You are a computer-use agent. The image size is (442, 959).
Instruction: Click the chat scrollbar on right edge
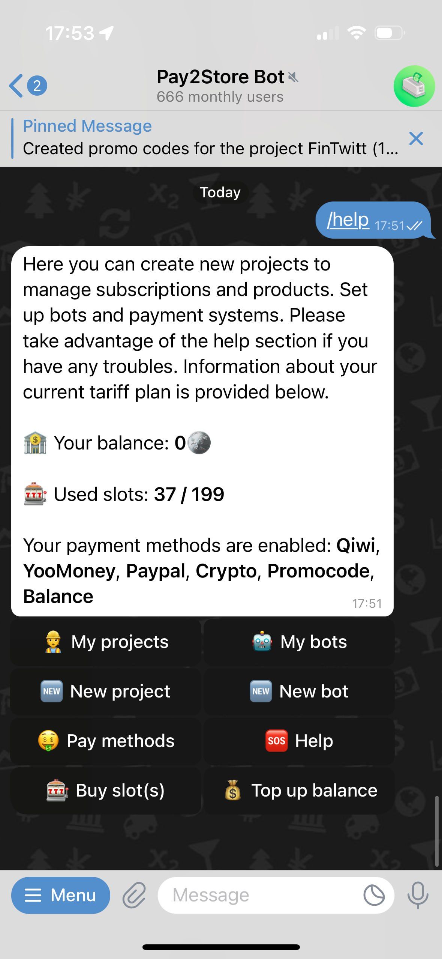[x=437, y=831]
